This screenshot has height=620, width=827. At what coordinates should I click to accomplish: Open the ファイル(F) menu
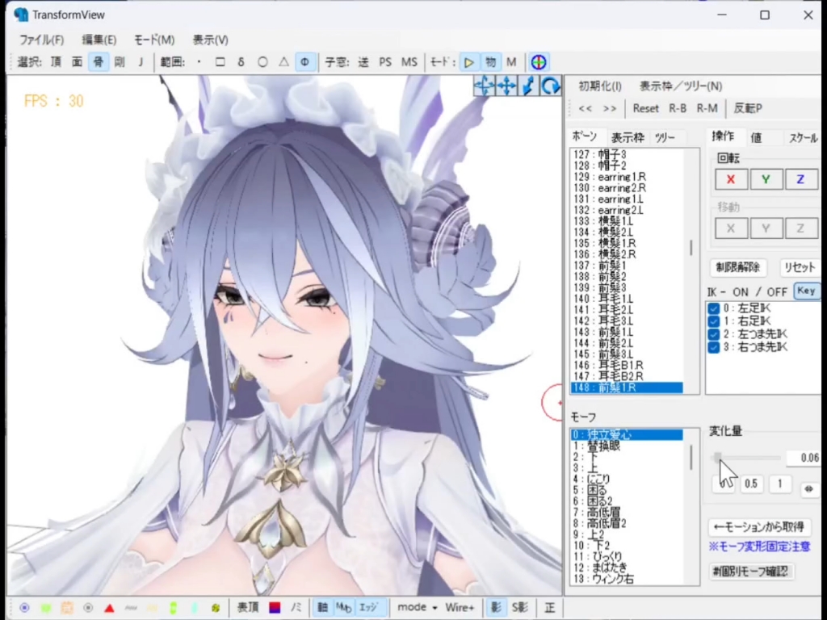tap(42, 40)
